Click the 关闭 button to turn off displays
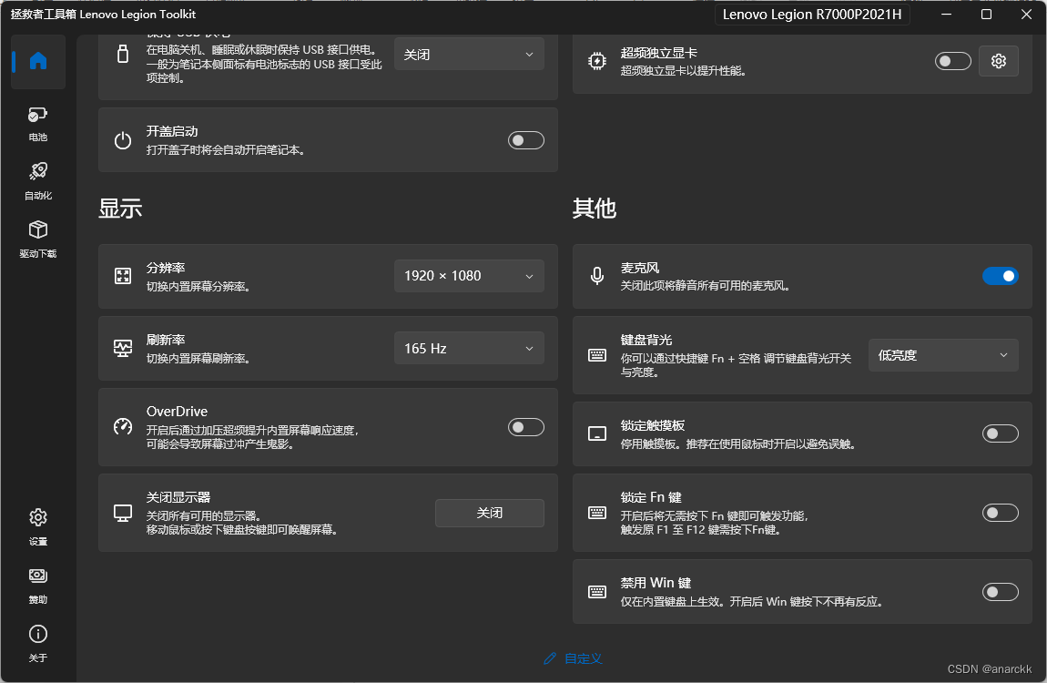Screen dimensions: 1047x683 [x=490, y=513]
